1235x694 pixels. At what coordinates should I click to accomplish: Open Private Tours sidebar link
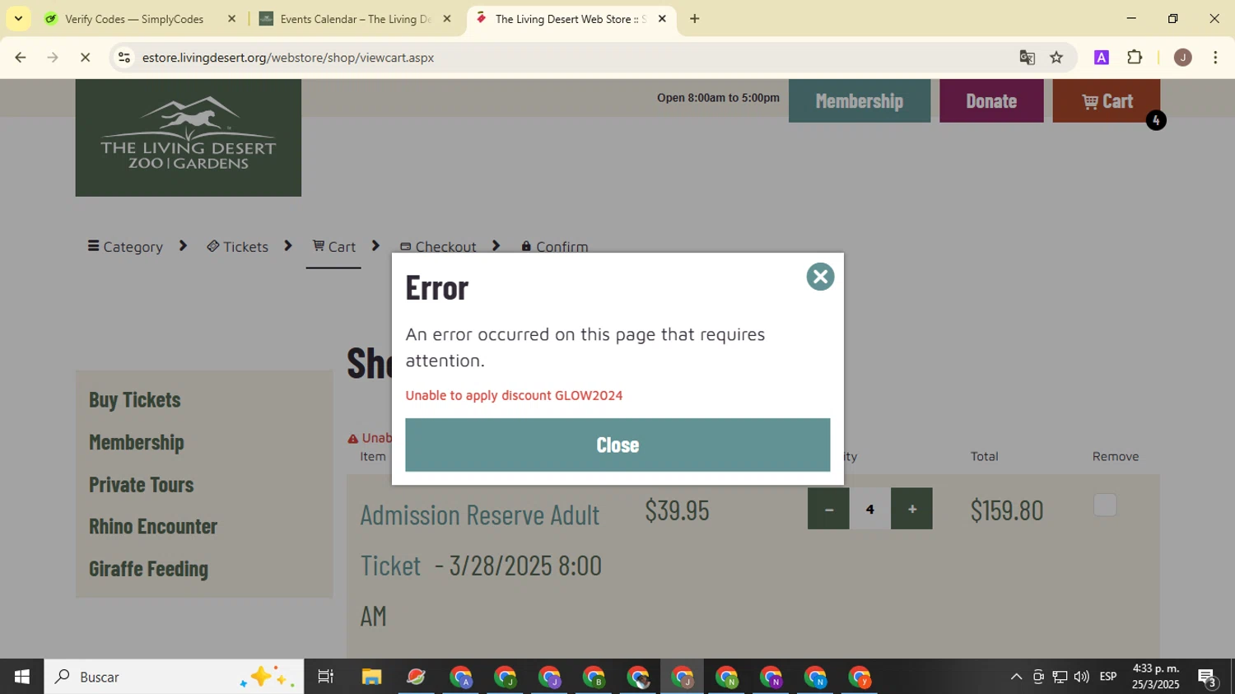tap(142, 484)
